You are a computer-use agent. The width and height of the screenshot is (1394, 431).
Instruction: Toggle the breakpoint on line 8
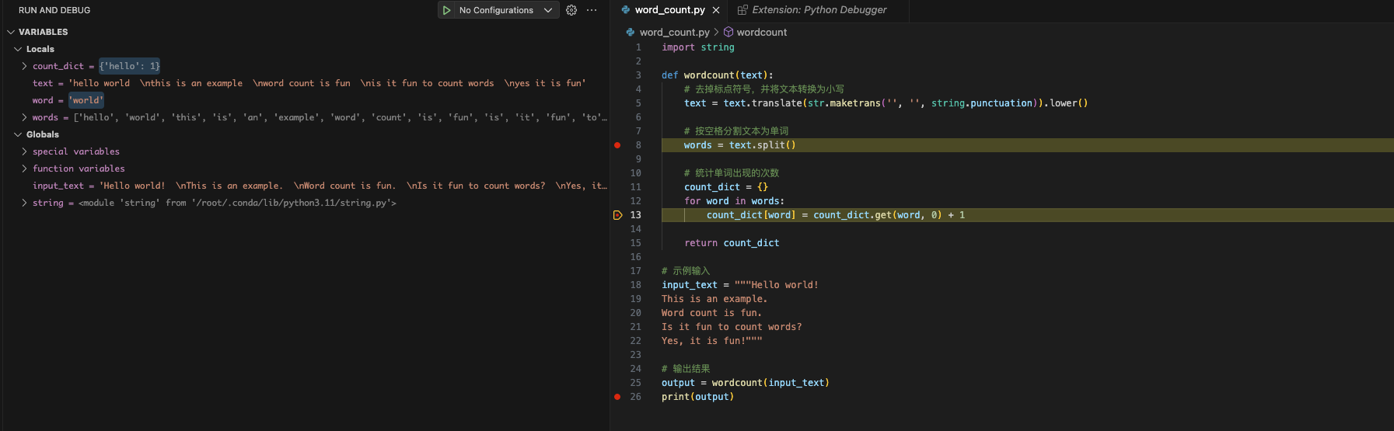[617, 145]
